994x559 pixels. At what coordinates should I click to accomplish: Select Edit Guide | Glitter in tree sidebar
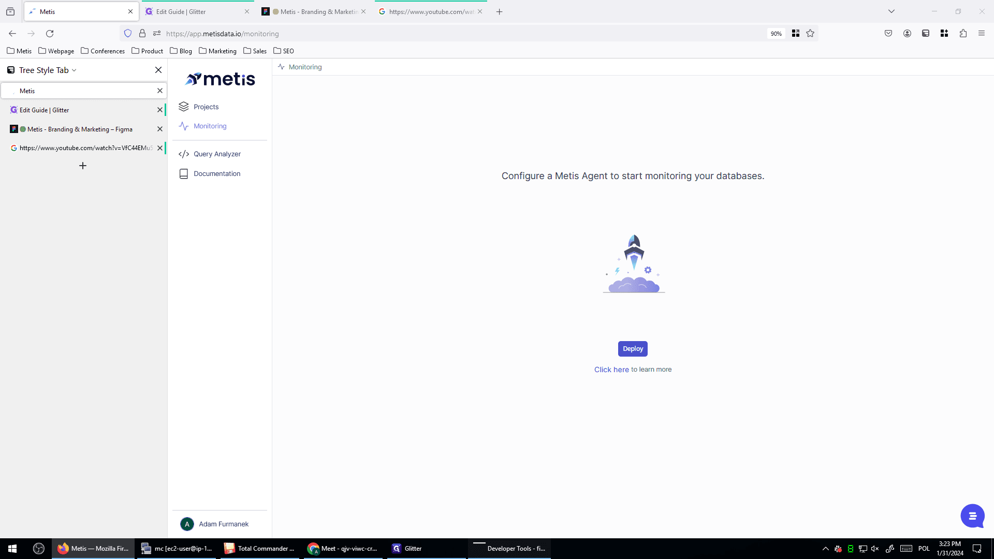coord(83,110)
